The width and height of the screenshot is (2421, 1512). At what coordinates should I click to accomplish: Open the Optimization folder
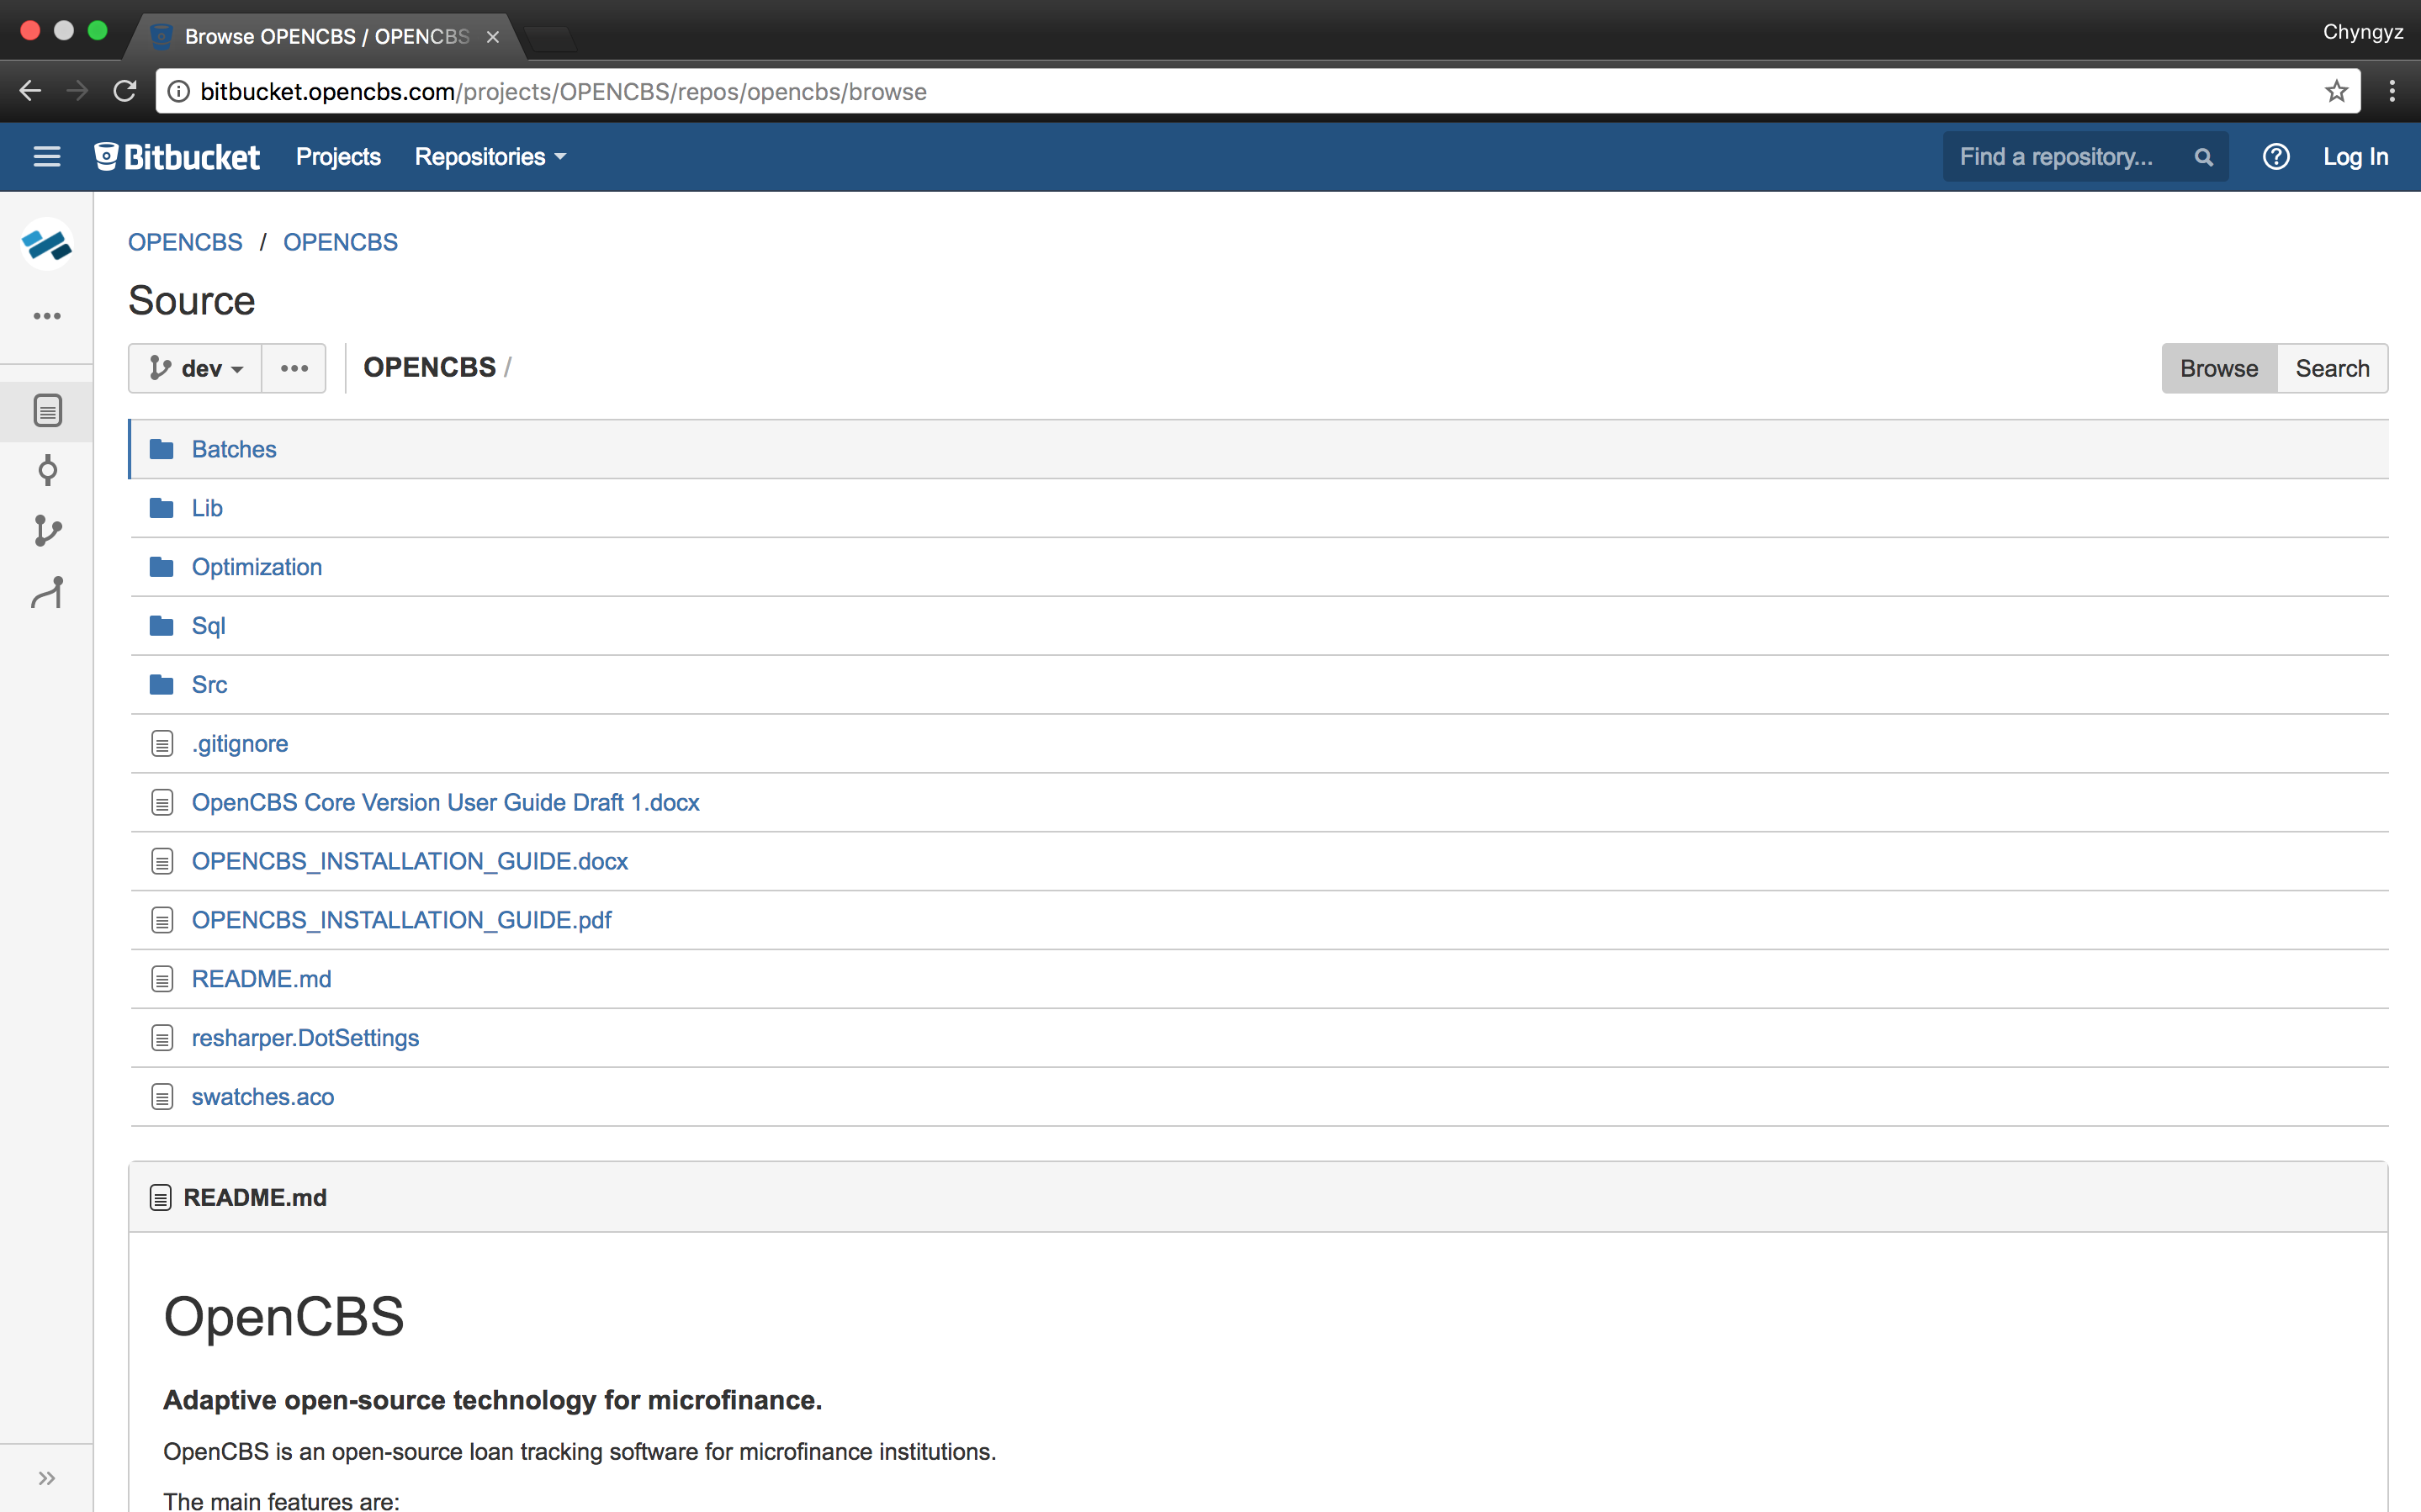(257, 567)
